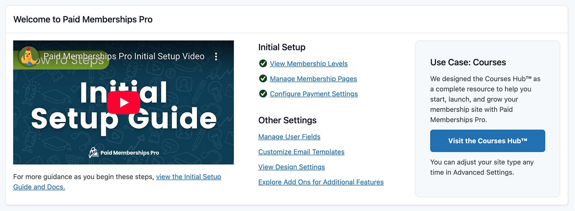Click 'Welcome to Paid Memberships Pro' title
Image resolution: width=575 pixels, height=211 pixels.
pos(83,19)
